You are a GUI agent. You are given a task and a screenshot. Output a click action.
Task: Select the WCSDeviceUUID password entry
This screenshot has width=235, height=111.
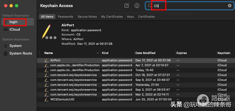point(62,99)
